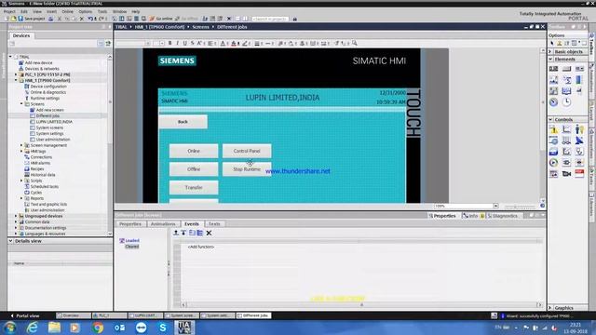Viewport: 596px width, 335px height.
Task: Collapse the Screens folder
Action: click(21, 104)
